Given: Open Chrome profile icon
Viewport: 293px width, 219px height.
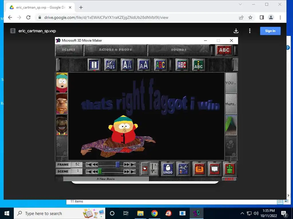Looking at the screenshot, I should 271,17.
